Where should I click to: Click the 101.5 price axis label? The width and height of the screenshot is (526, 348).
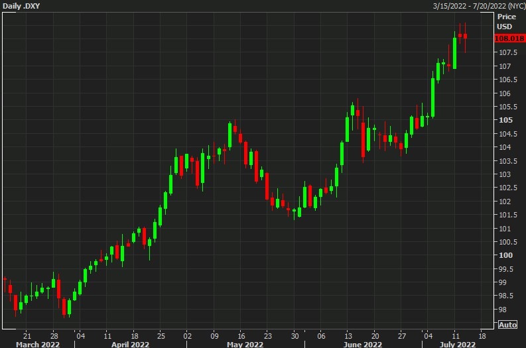[508, 215]
